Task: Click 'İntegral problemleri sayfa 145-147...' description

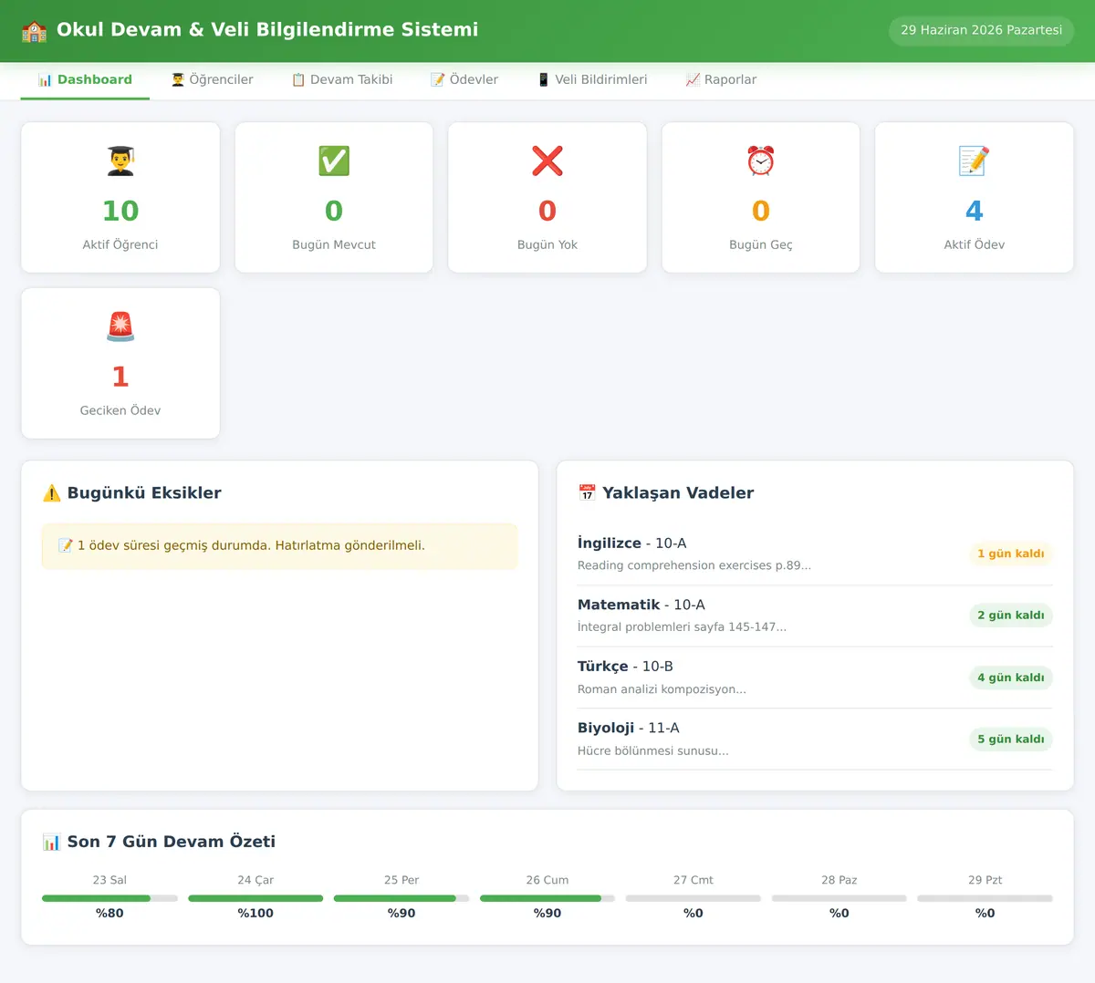Action: click(x=682, y=627)
